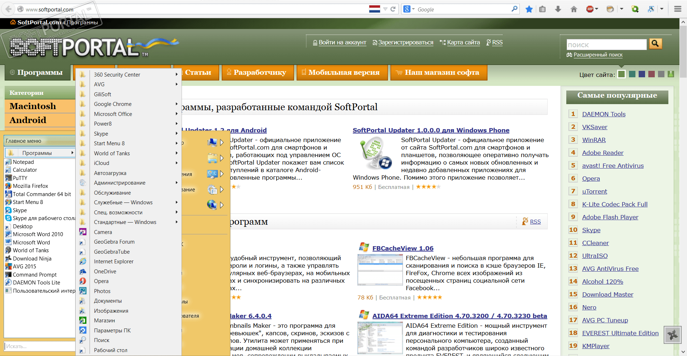Open the address bar history dropdown arrow
This screenshot has height=356, width=687.
(x=385, y=9)
